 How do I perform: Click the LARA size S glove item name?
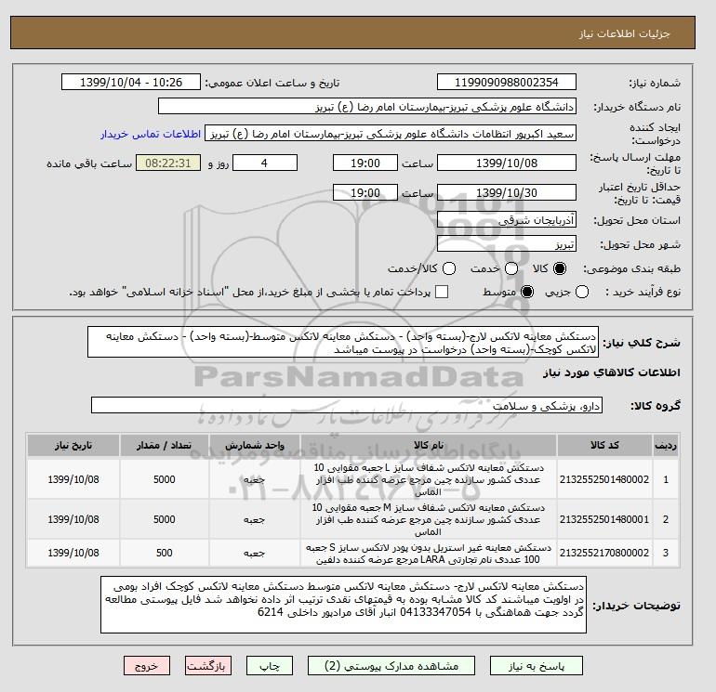coord(429,553)
